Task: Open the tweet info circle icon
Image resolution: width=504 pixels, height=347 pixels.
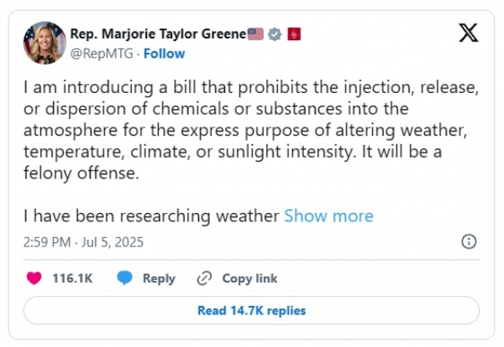Action: tap(470, 242)
